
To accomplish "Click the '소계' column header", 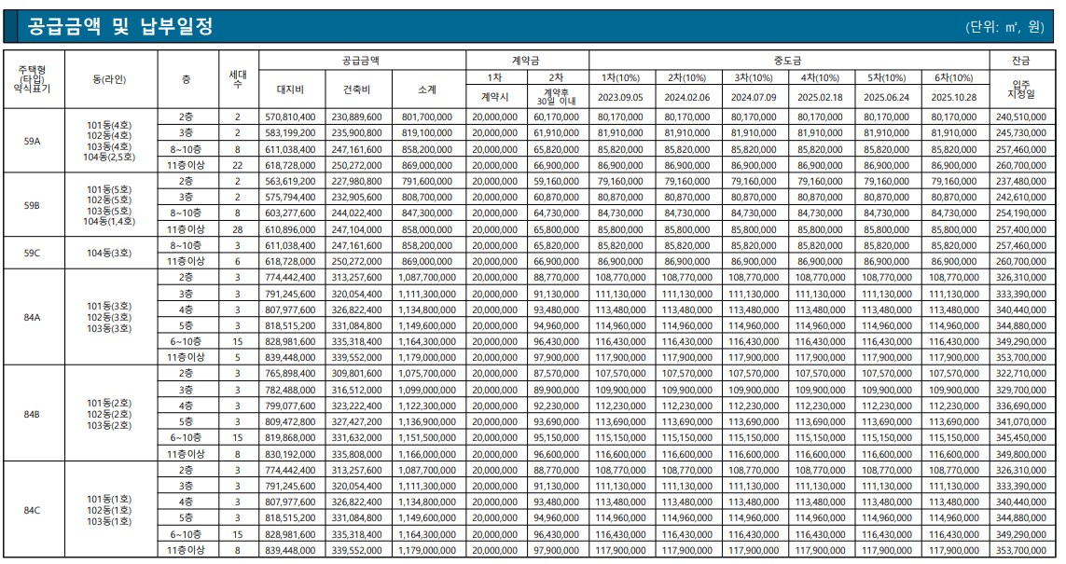I will tap(428, 89).
